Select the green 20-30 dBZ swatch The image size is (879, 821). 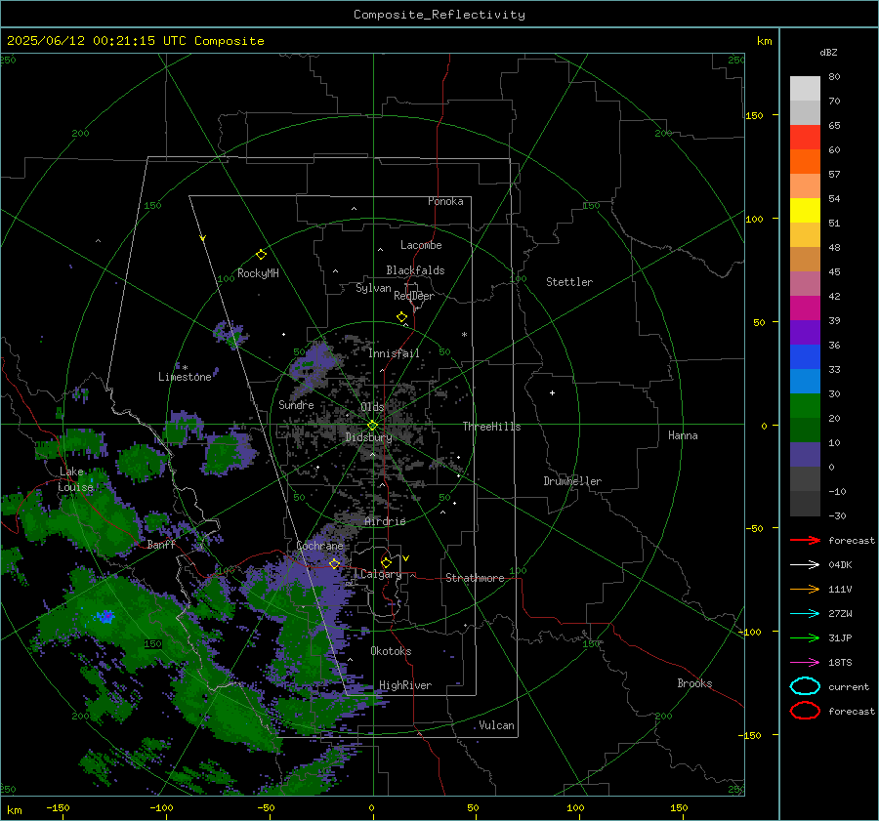coord(805,406)
